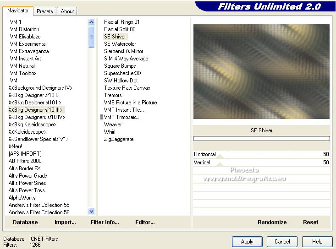Click the category list scroll-up arrow
Image resolution: width=336 pixels, height=249 pixels.
click(x=92, y=22)
